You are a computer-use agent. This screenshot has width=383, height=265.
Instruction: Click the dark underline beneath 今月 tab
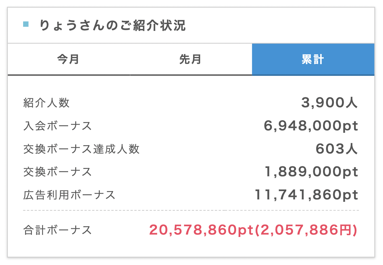69,75
